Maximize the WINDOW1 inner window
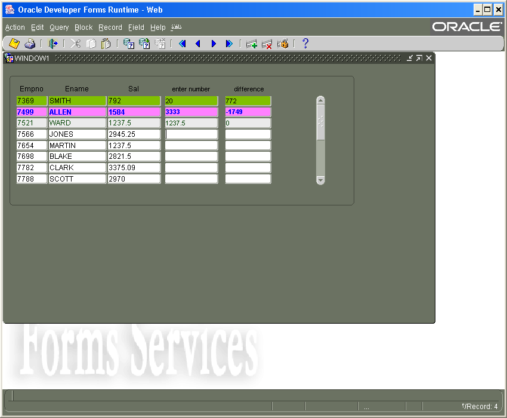This screenshot has height=418, width=507. click(x=419, y=58)
